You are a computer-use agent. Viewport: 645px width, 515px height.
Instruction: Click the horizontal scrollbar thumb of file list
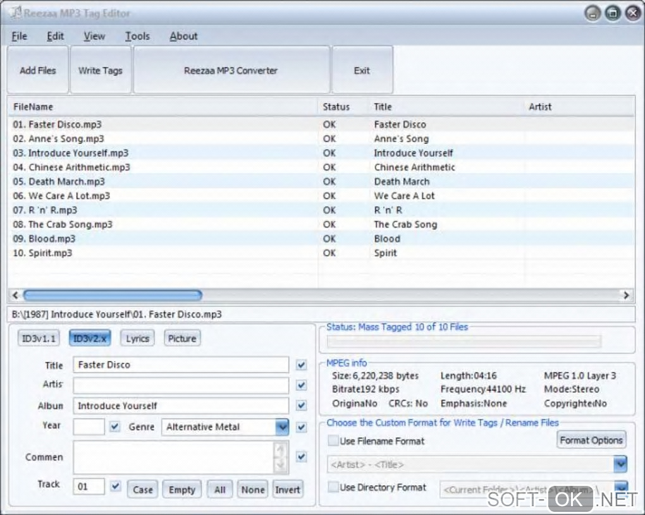point(113,295)
